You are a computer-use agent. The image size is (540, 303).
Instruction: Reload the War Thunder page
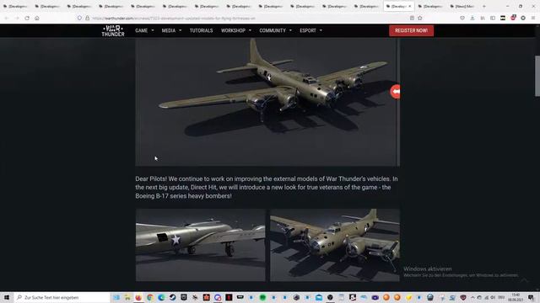27,18
